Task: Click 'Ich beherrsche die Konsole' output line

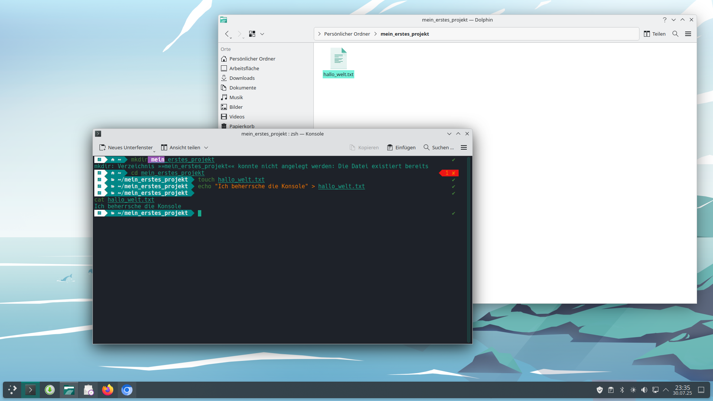Action: (x=138, y=206)
